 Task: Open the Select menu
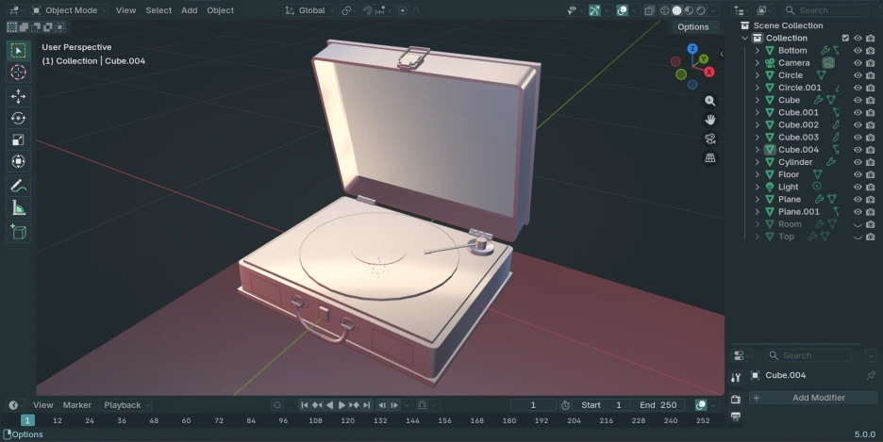(x=158, y=10)
